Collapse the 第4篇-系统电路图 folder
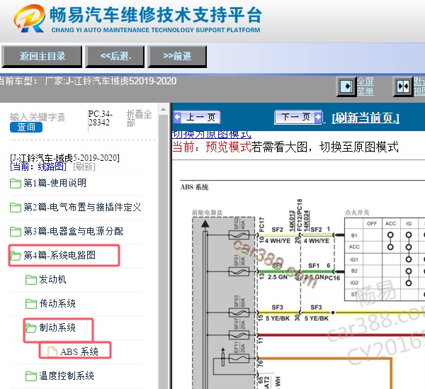 pos(59,255)
